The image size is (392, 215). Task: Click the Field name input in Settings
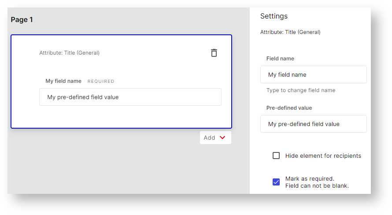313,74
